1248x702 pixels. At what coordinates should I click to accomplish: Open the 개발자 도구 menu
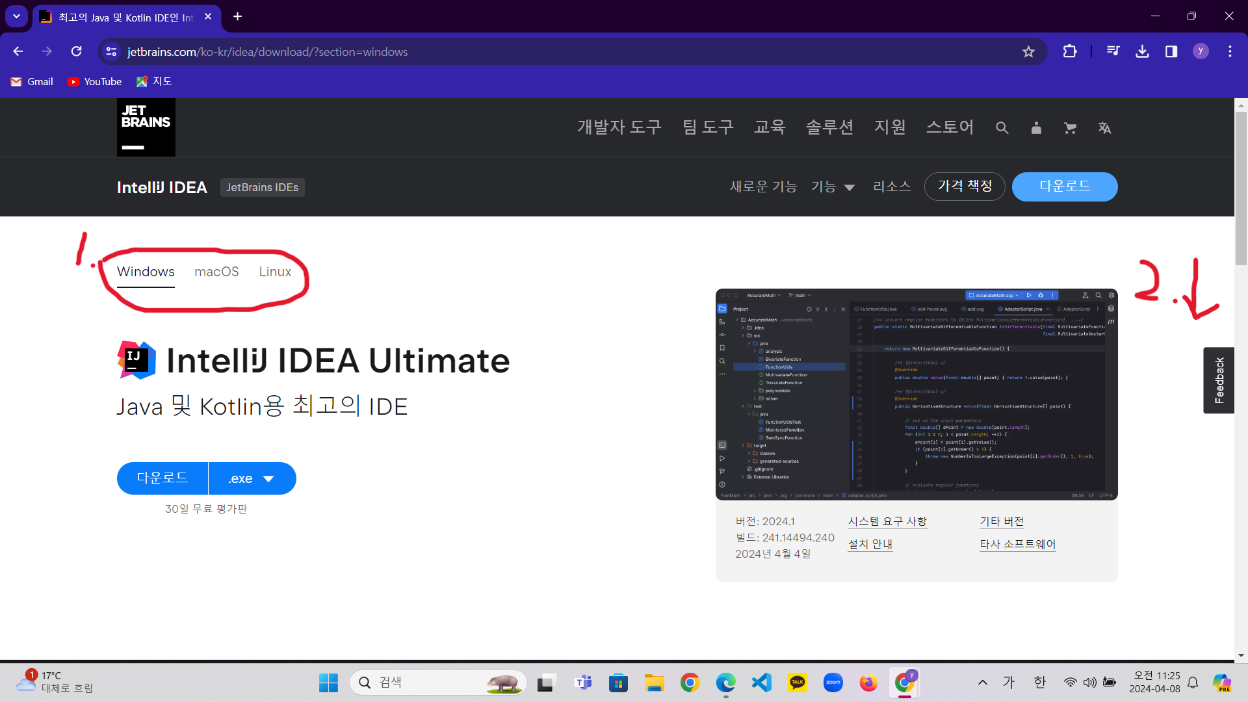(x=619, y=127)
